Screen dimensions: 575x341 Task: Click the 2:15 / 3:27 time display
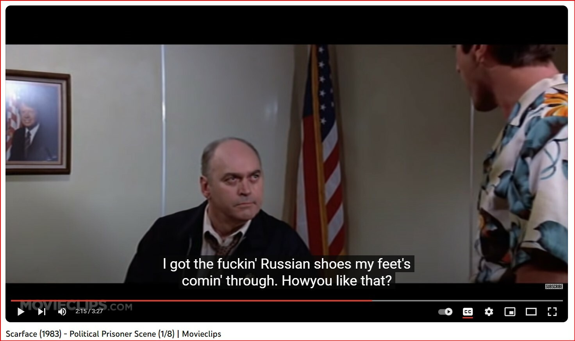click(89, 311)
